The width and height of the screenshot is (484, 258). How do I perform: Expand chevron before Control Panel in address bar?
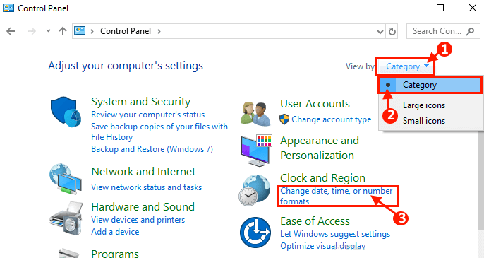point(92,31)
